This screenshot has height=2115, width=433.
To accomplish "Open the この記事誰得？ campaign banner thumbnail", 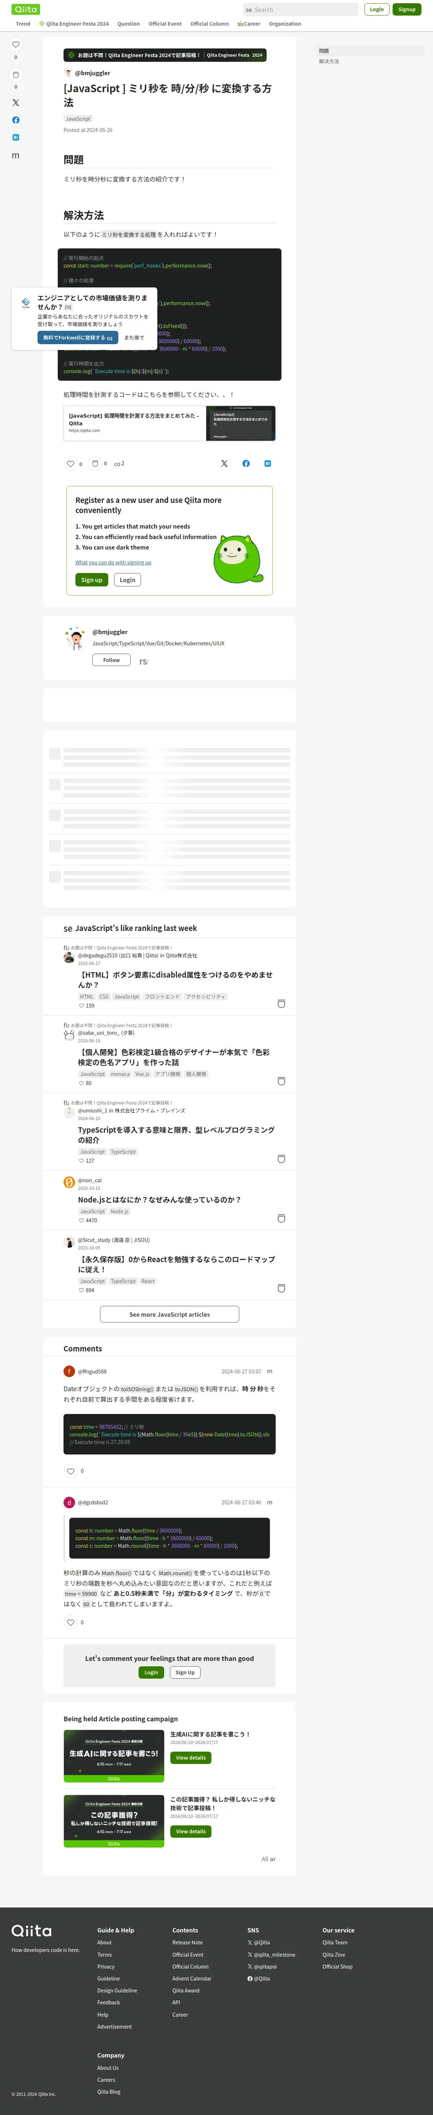I will pos(114,1821).
